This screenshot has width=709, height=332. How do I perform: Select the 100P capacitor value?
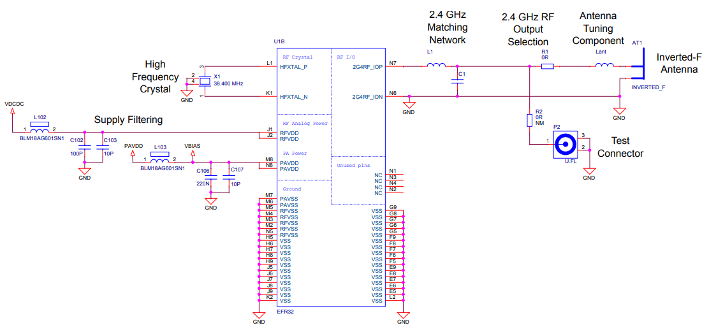click(x=75, y=154)
